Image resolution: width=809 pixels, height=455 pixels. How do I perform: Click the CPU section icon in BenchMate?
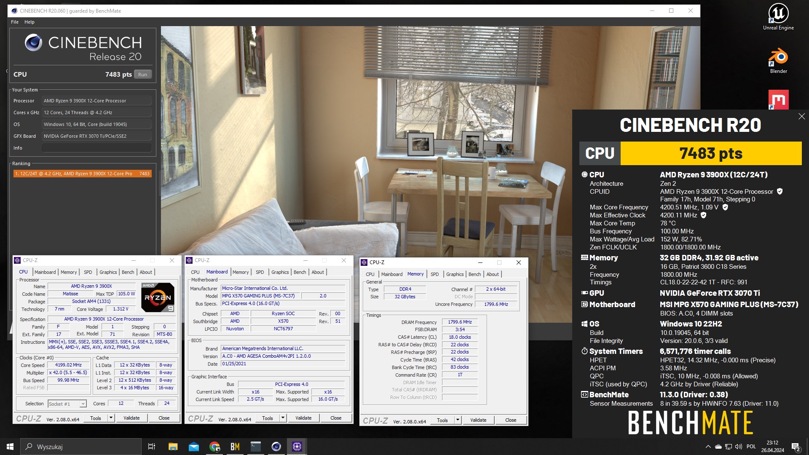584,174
